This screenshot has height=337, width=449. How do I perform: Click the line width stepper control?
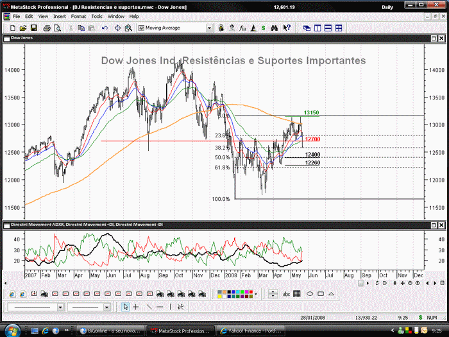[x=273, y=294]
